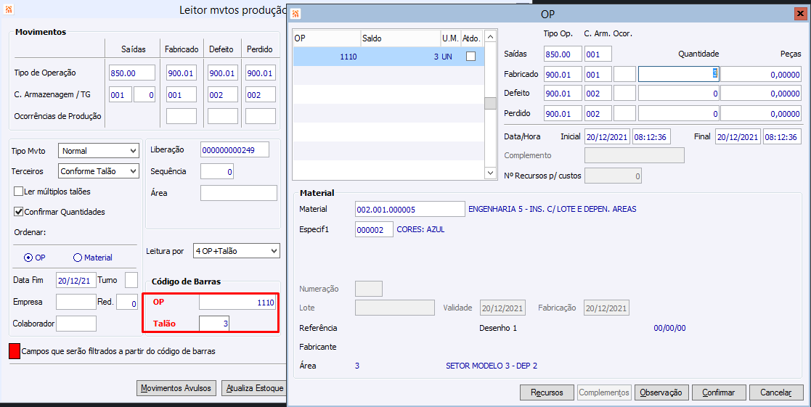Image resolution: width=811 pixels, height=407 pixels.
Task: Click the Área input field in Leitor window
Action: 238,193
